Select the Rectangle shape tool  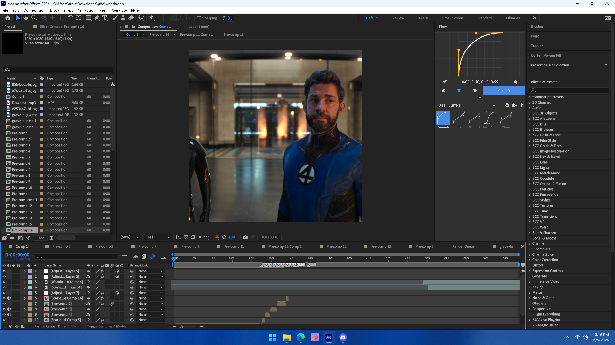tap(89, 18)
